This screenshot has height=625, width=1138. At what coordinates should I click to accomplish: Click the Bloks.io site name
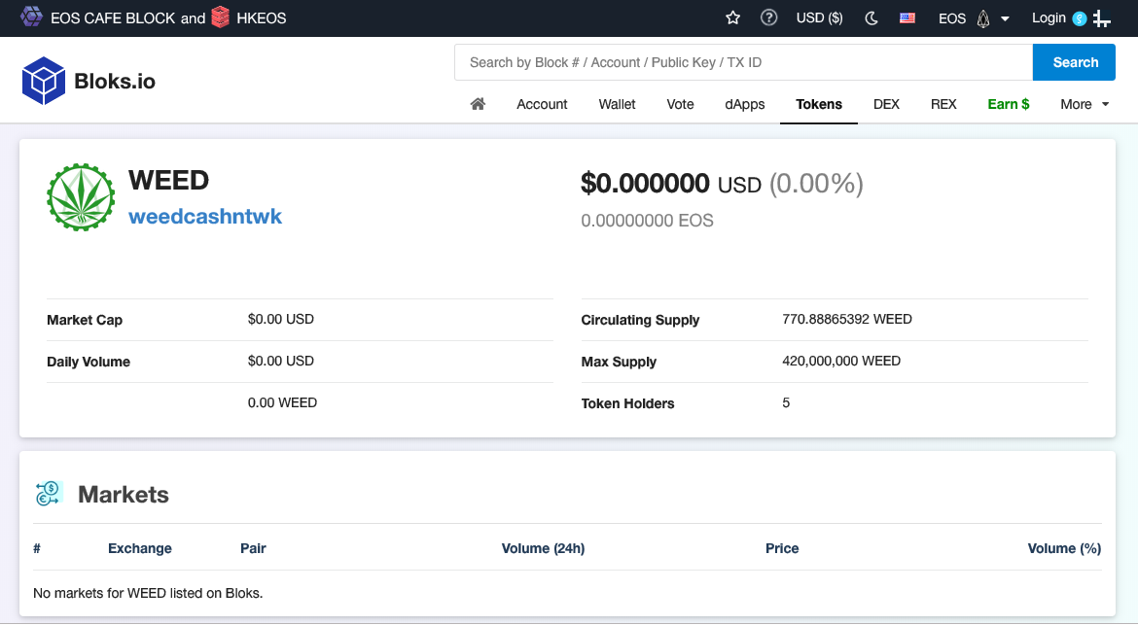point(115,82)
